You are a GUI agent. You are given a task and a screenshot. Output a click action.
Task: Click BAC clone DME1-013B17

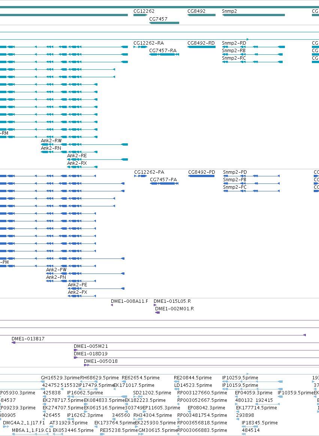pyautogui.click(x=28, y=339)
